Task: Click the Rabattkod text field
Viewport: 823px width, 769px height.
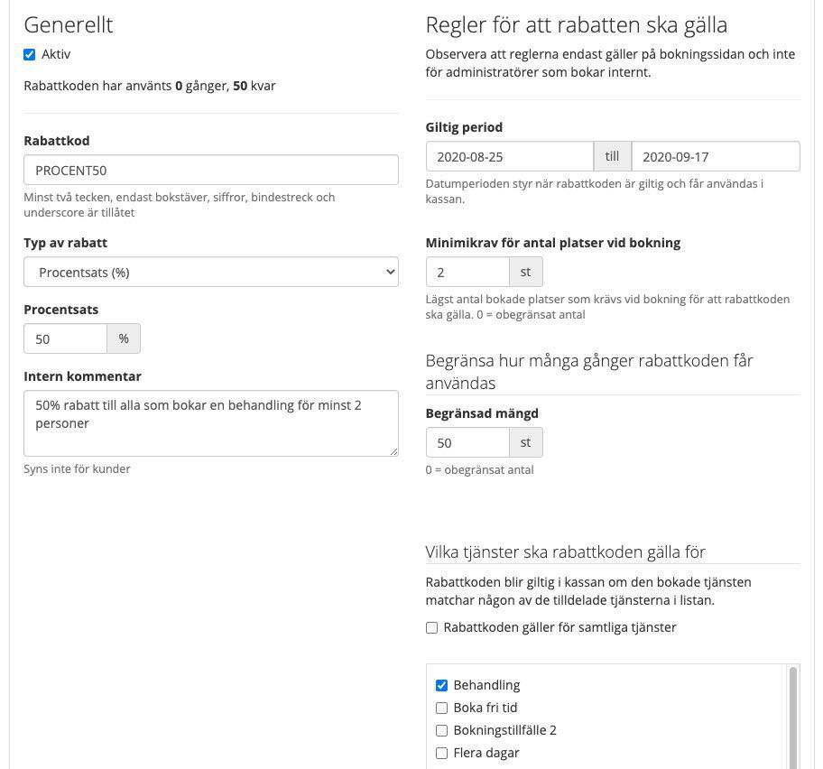Action: tap(210, 170)
